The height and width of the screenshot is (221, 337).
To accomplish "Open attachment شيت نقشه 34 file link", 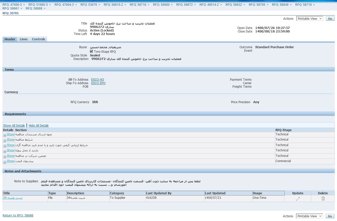I will point(13,198).
